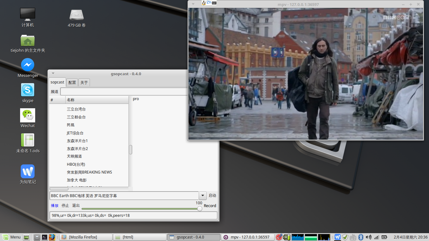Switch to the sopcast tab
The width and height of the screenshot is (429, 241).
coord(57,82)
